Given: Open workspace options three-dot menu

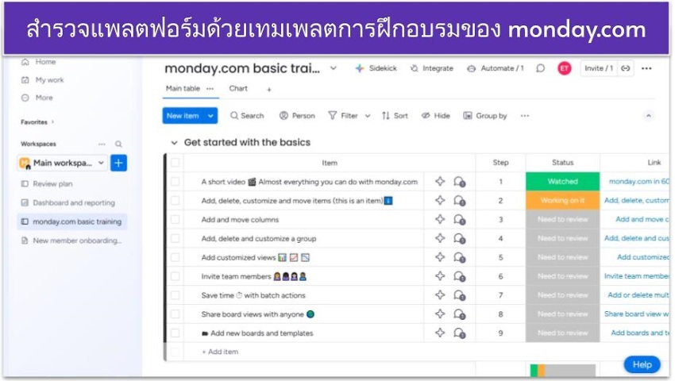Looking at the screenshot, I should (102, 144).
